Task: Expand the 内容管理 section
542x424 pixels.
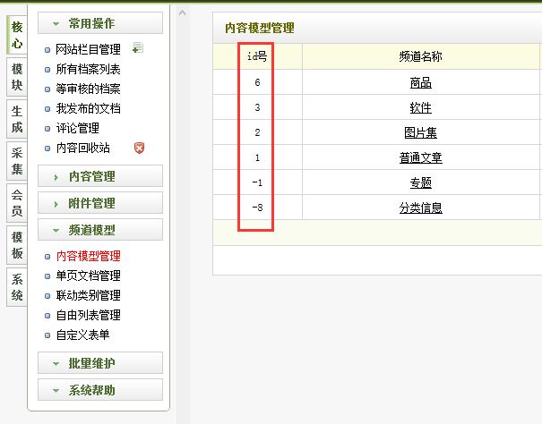Action: pyautogui.click(x=100, y=176)
